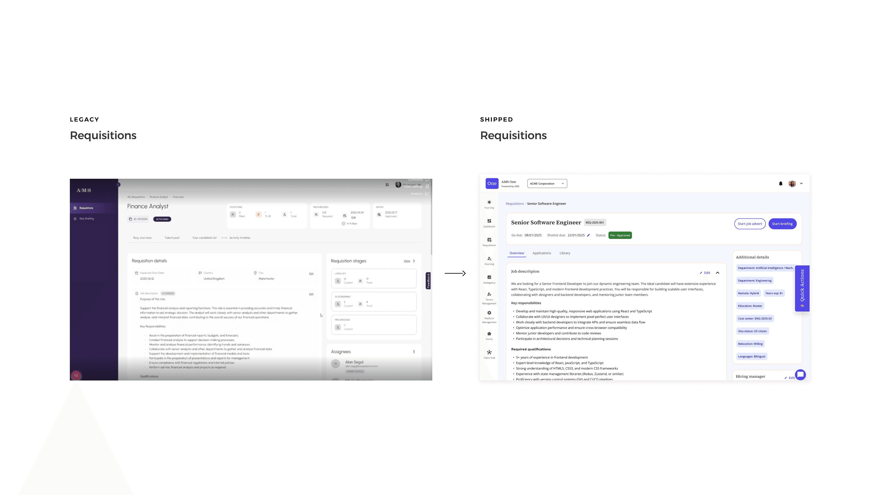Click the red chat button in legacy app

tap(76, 375)
